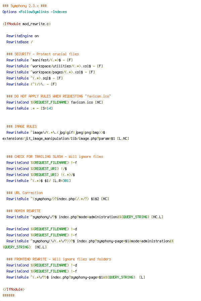Click the R=301 redirect flag line
This screenshot has width=201, height=301.
[39, 181]
